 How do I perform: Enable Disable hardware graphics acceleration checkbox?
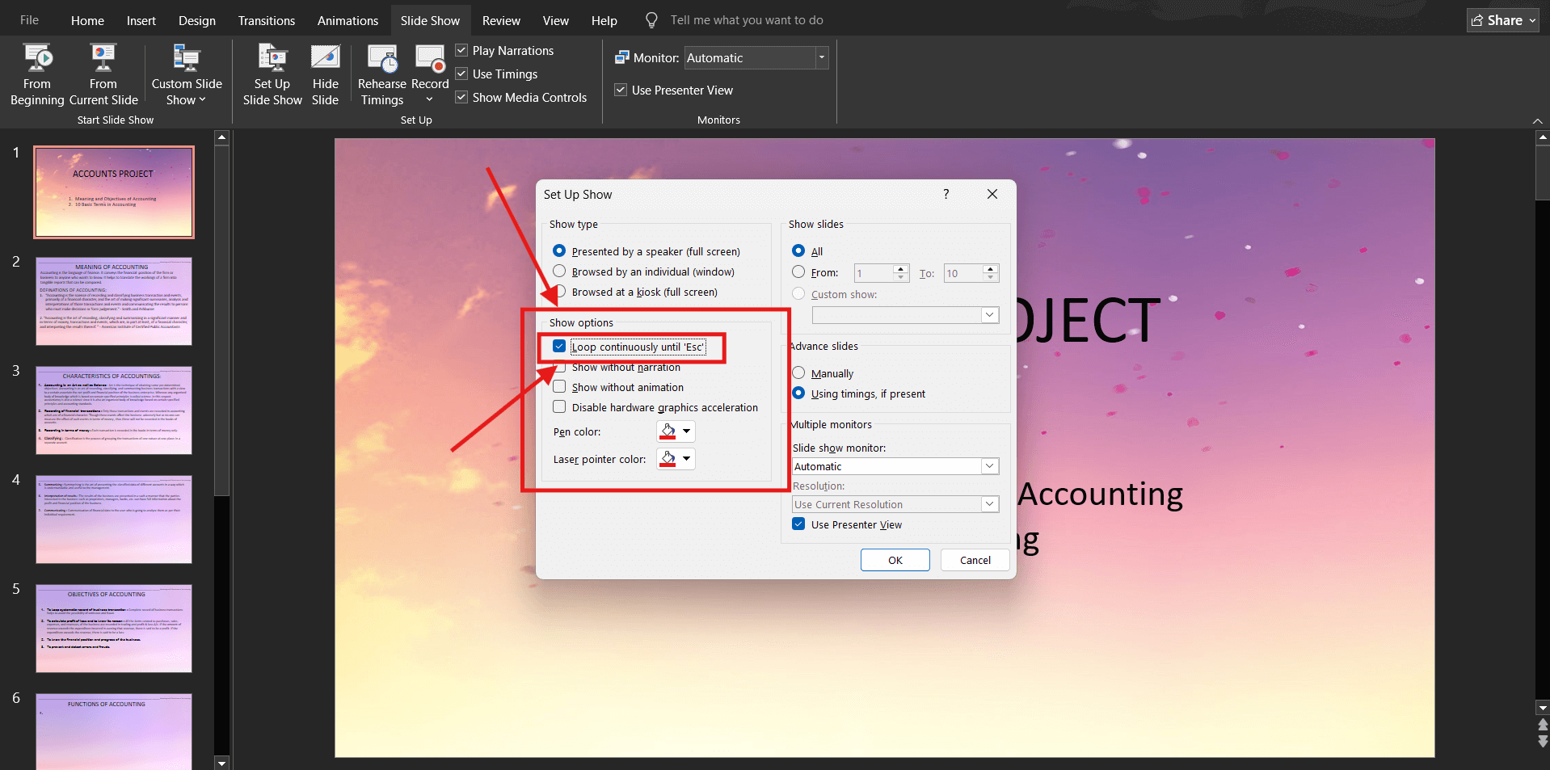559,407
